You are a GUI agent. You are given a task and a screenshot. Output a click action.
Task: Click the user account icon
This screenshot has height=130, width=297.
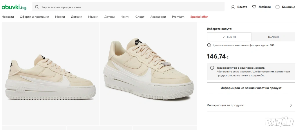[x=233, y=7]
